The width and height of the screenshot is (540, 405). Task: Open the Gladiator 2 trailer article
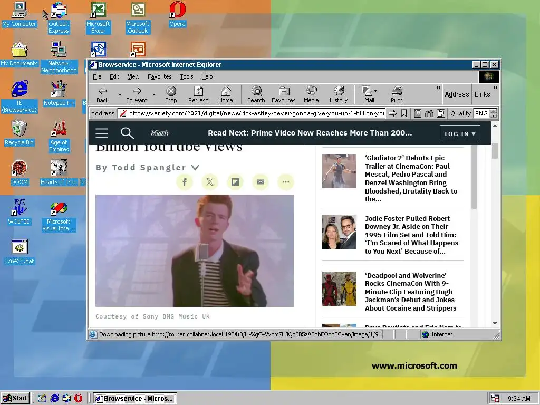click(x=411, y=178)
